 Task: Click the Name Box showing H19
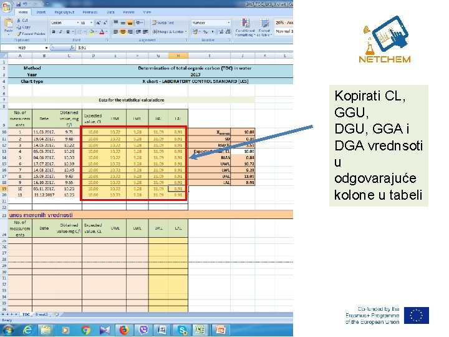(22, 47)
